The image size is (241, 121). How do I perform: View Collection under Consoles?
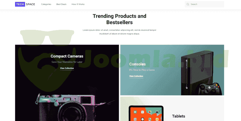136,76
